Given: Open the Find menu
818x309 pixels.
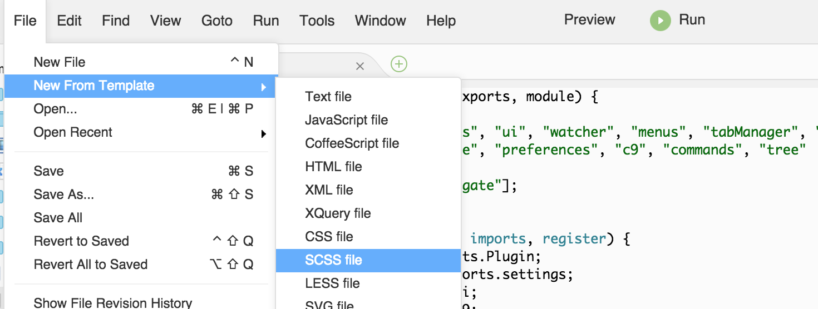Looking at the screenshot, I should pyautogui.click(x=116, y=21).
